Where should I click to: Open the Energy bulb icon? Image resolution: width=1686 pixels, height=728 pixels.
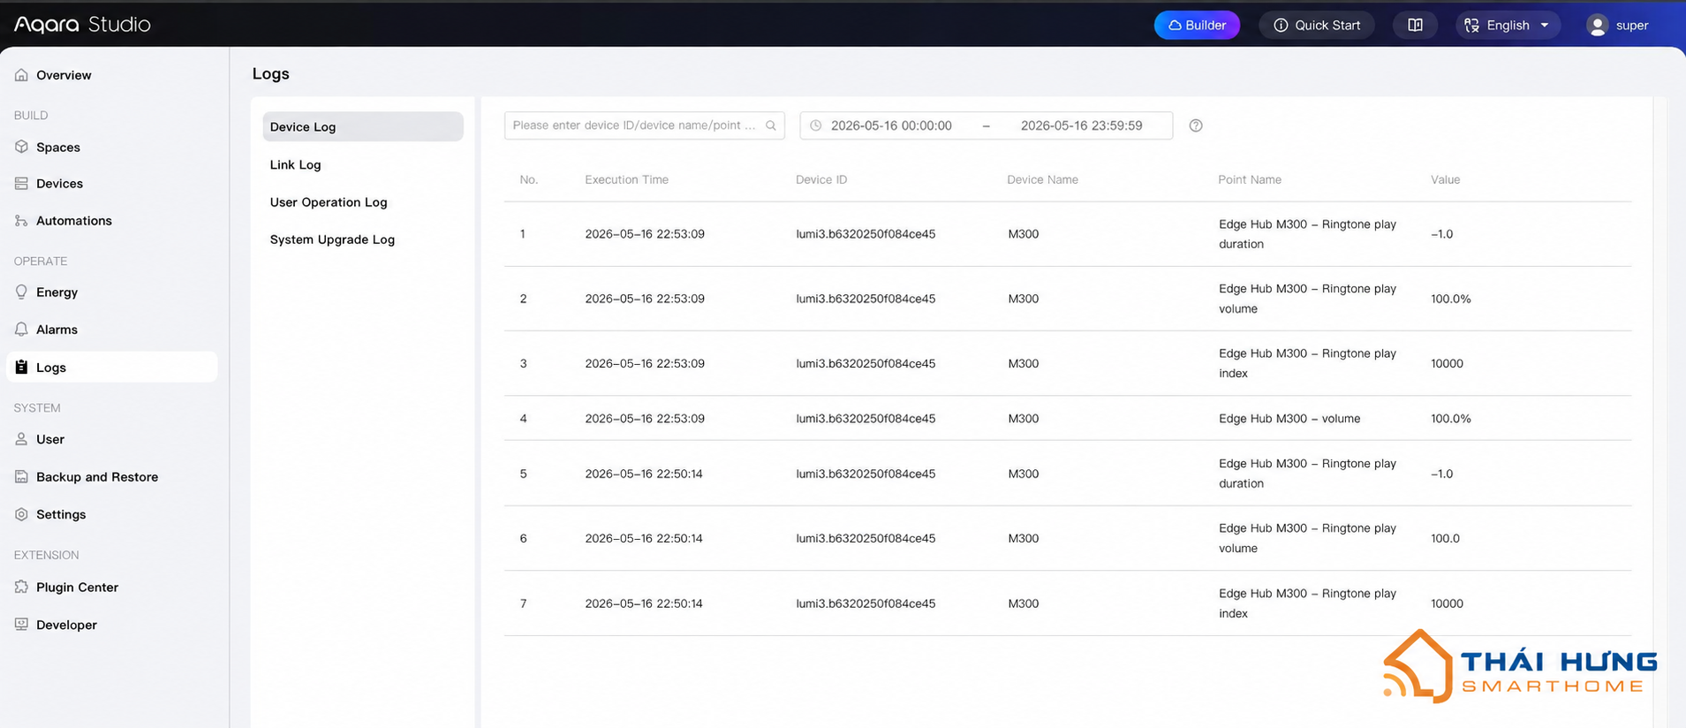(x=21, y=292)
